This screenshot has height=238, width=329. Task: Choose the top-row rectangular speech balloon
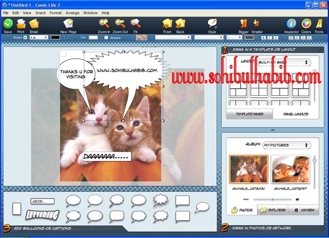(x=182, y=201)
